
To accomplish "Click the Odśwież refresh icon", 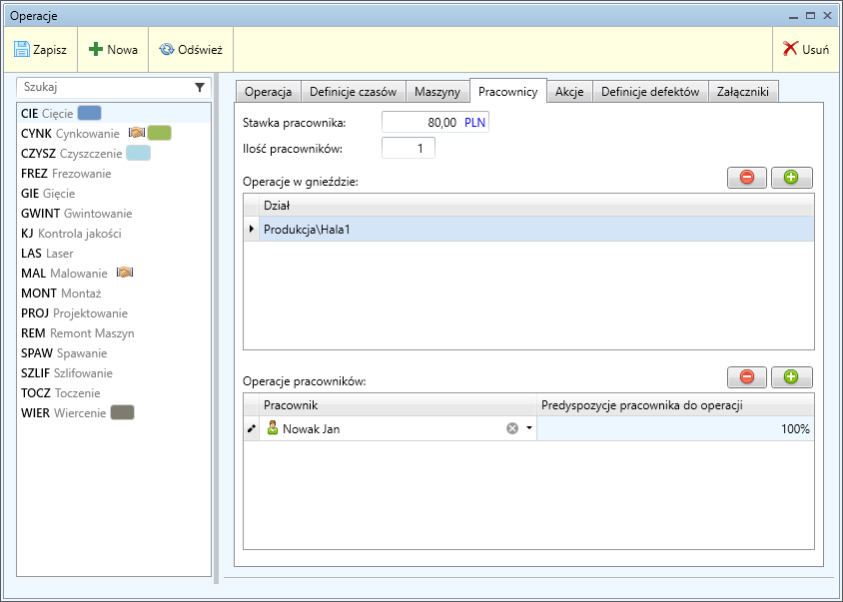I will [x=167, y=49].
